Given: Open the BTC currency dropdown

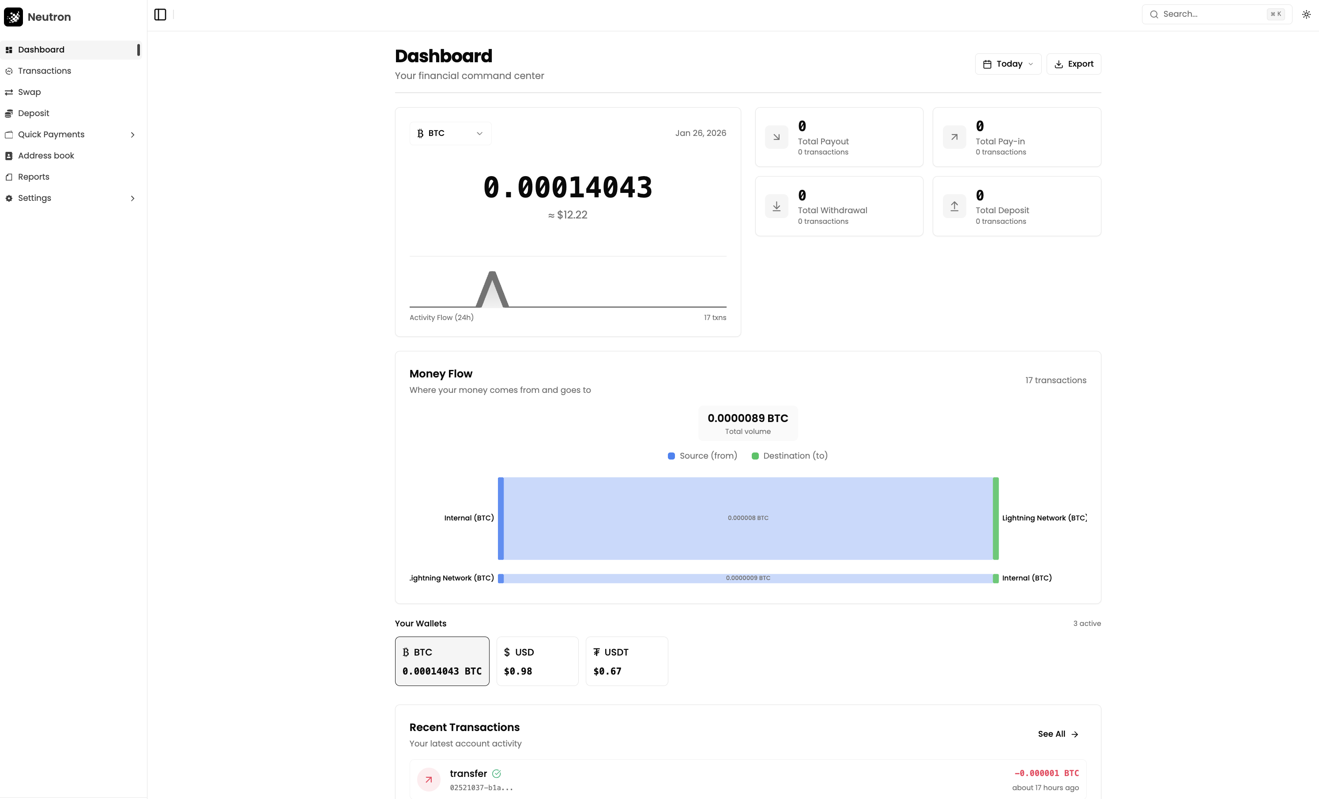Looking at the screenshot, I should tap(450, 133).
